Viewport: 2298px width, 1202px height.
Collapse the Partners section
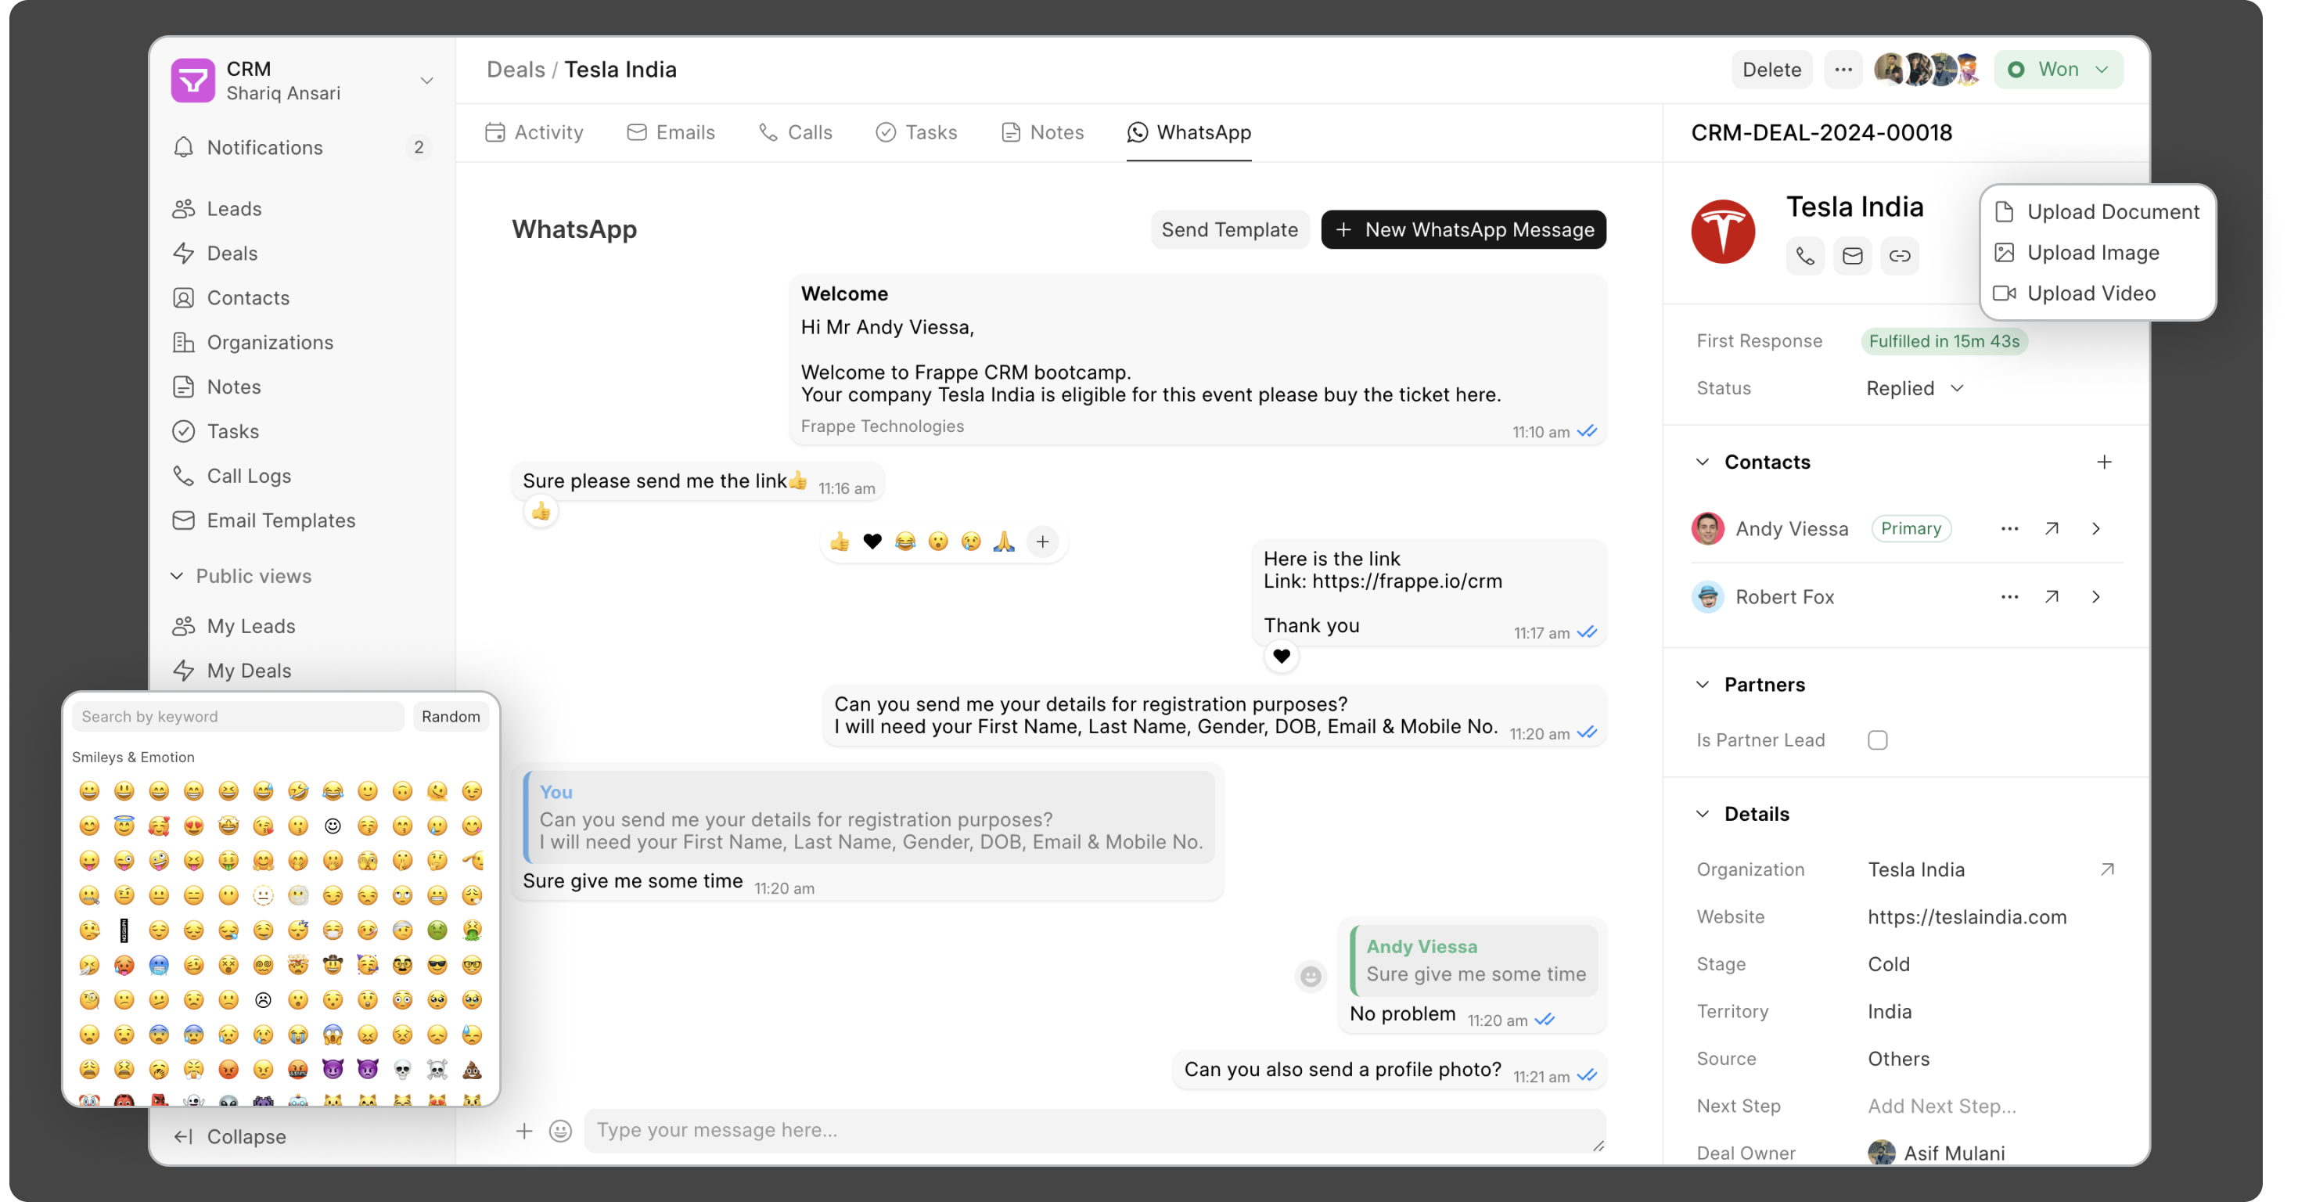[x=1702, y=685]
